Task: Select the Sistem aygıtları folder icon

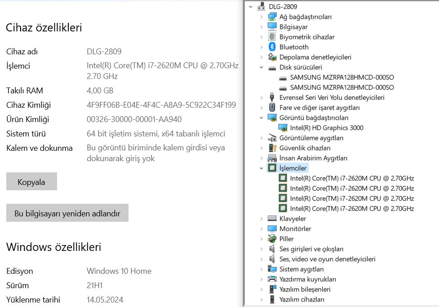Action: point(272,269)
